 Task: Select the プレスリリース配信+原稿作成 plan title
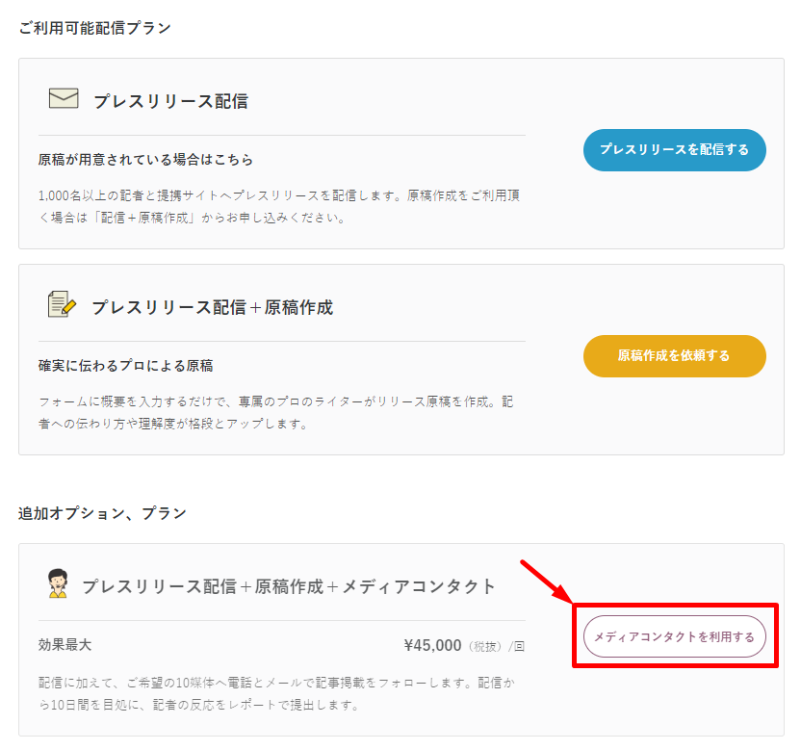(x=213, y=307)
